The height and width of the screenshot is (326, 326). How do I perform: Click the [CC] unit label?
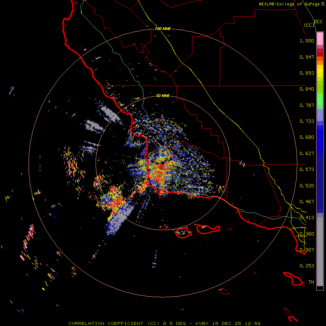[309, 25]
